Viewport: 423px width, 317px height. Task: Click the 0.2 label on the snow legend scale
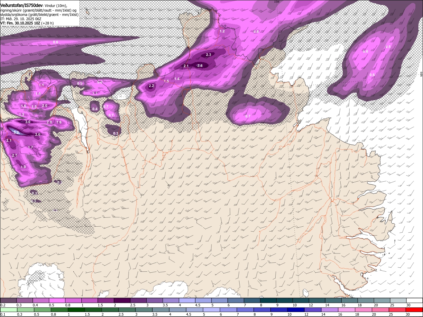3,305
